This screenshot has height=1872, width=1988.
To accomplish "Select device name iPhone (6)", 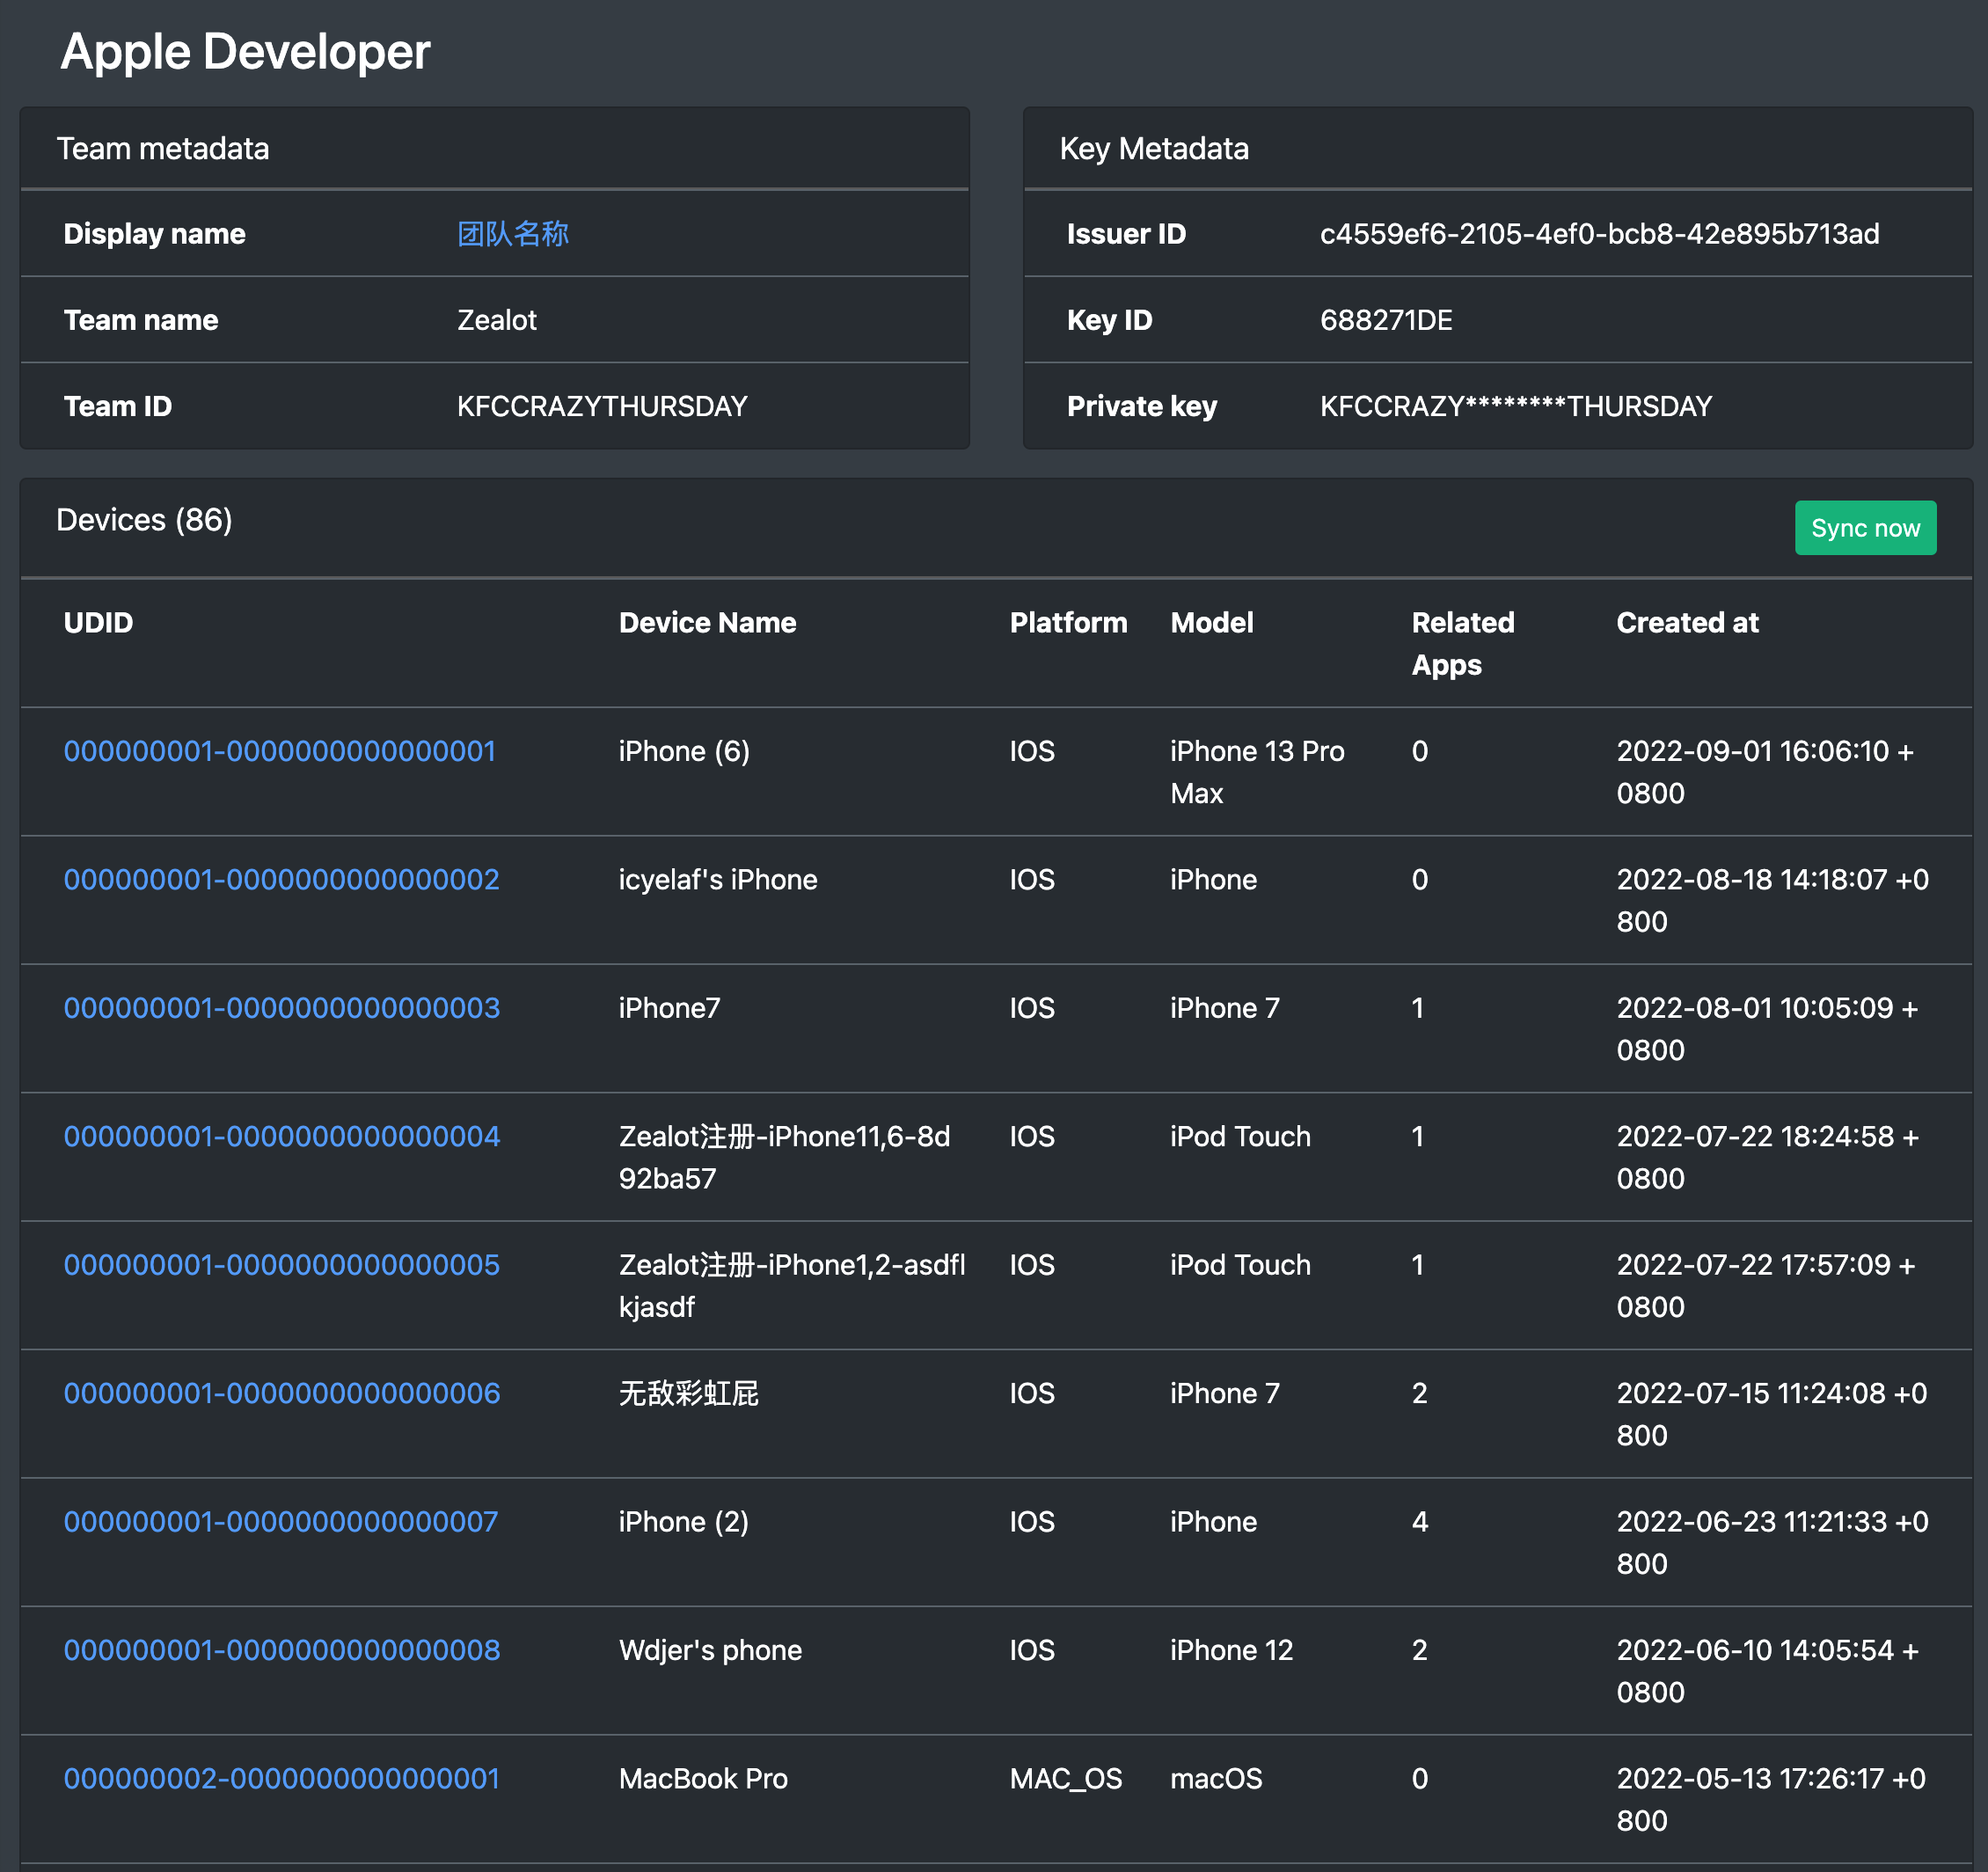I will [x=684, y=751].
